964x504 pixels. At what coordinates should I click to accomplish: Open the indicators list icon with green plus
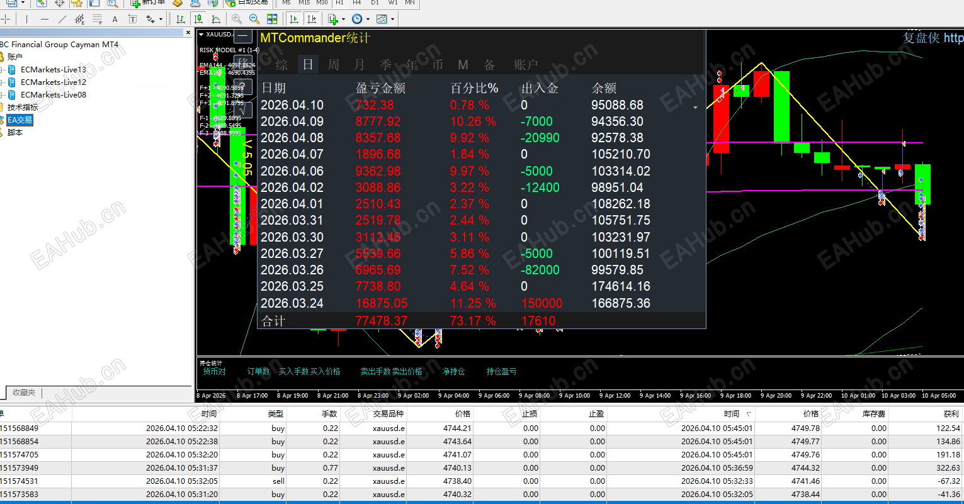tap(331, 19)
